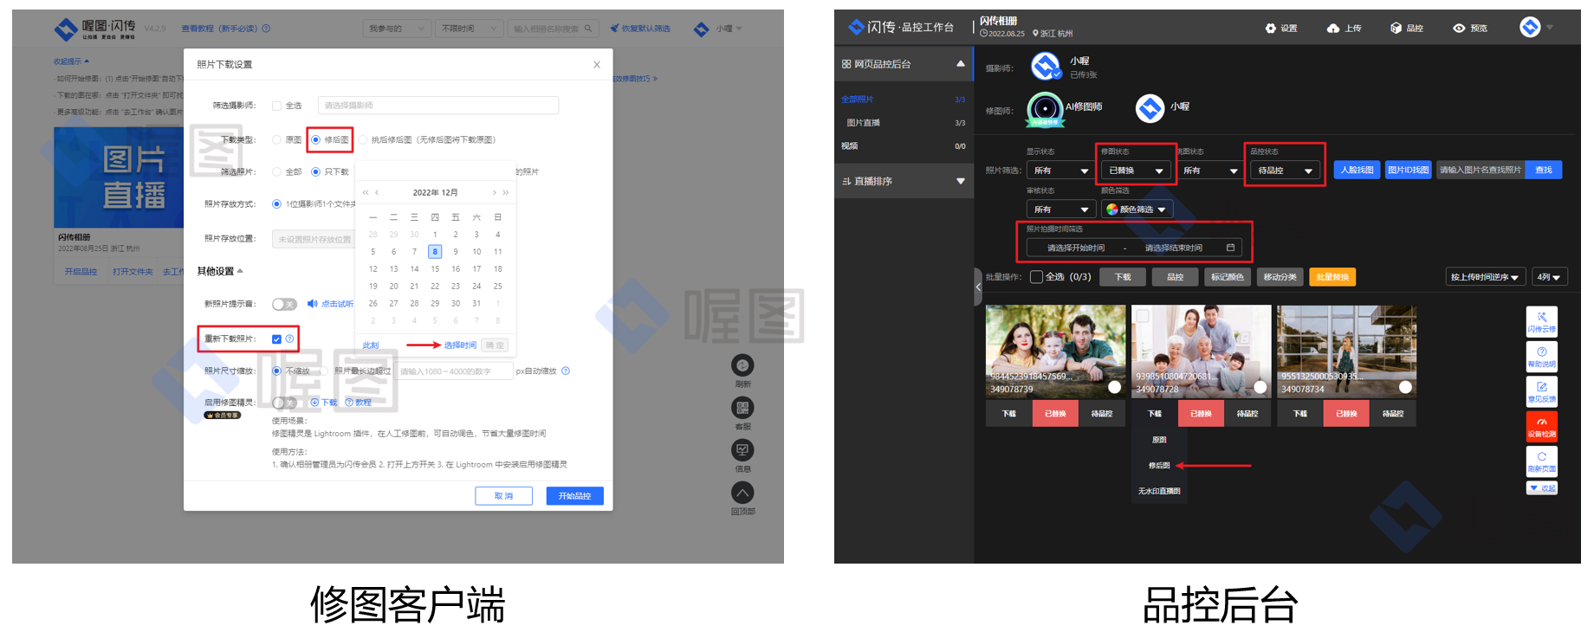Image resolution: width=1594 pixels, height=632 pixels.
Task: Open the 意见反馈 feedback icon
Action: coord(1542,391)
